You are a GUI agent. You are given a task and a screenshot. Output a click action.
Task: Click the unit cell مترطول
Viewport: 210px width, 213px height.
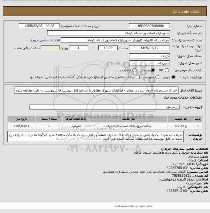click(76, 126)
